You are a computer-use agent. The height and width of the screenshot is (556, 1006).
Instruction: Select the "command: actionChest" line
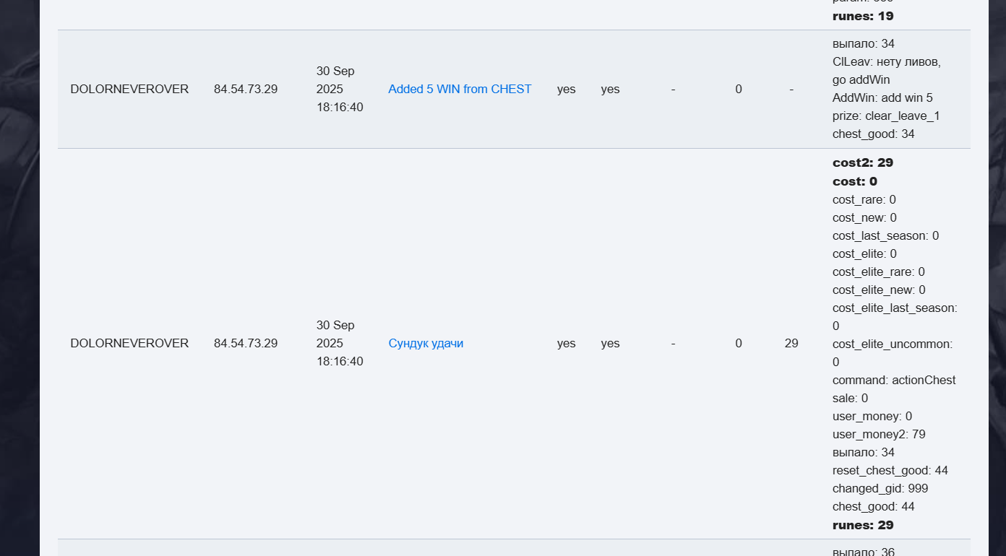point(894,381)
